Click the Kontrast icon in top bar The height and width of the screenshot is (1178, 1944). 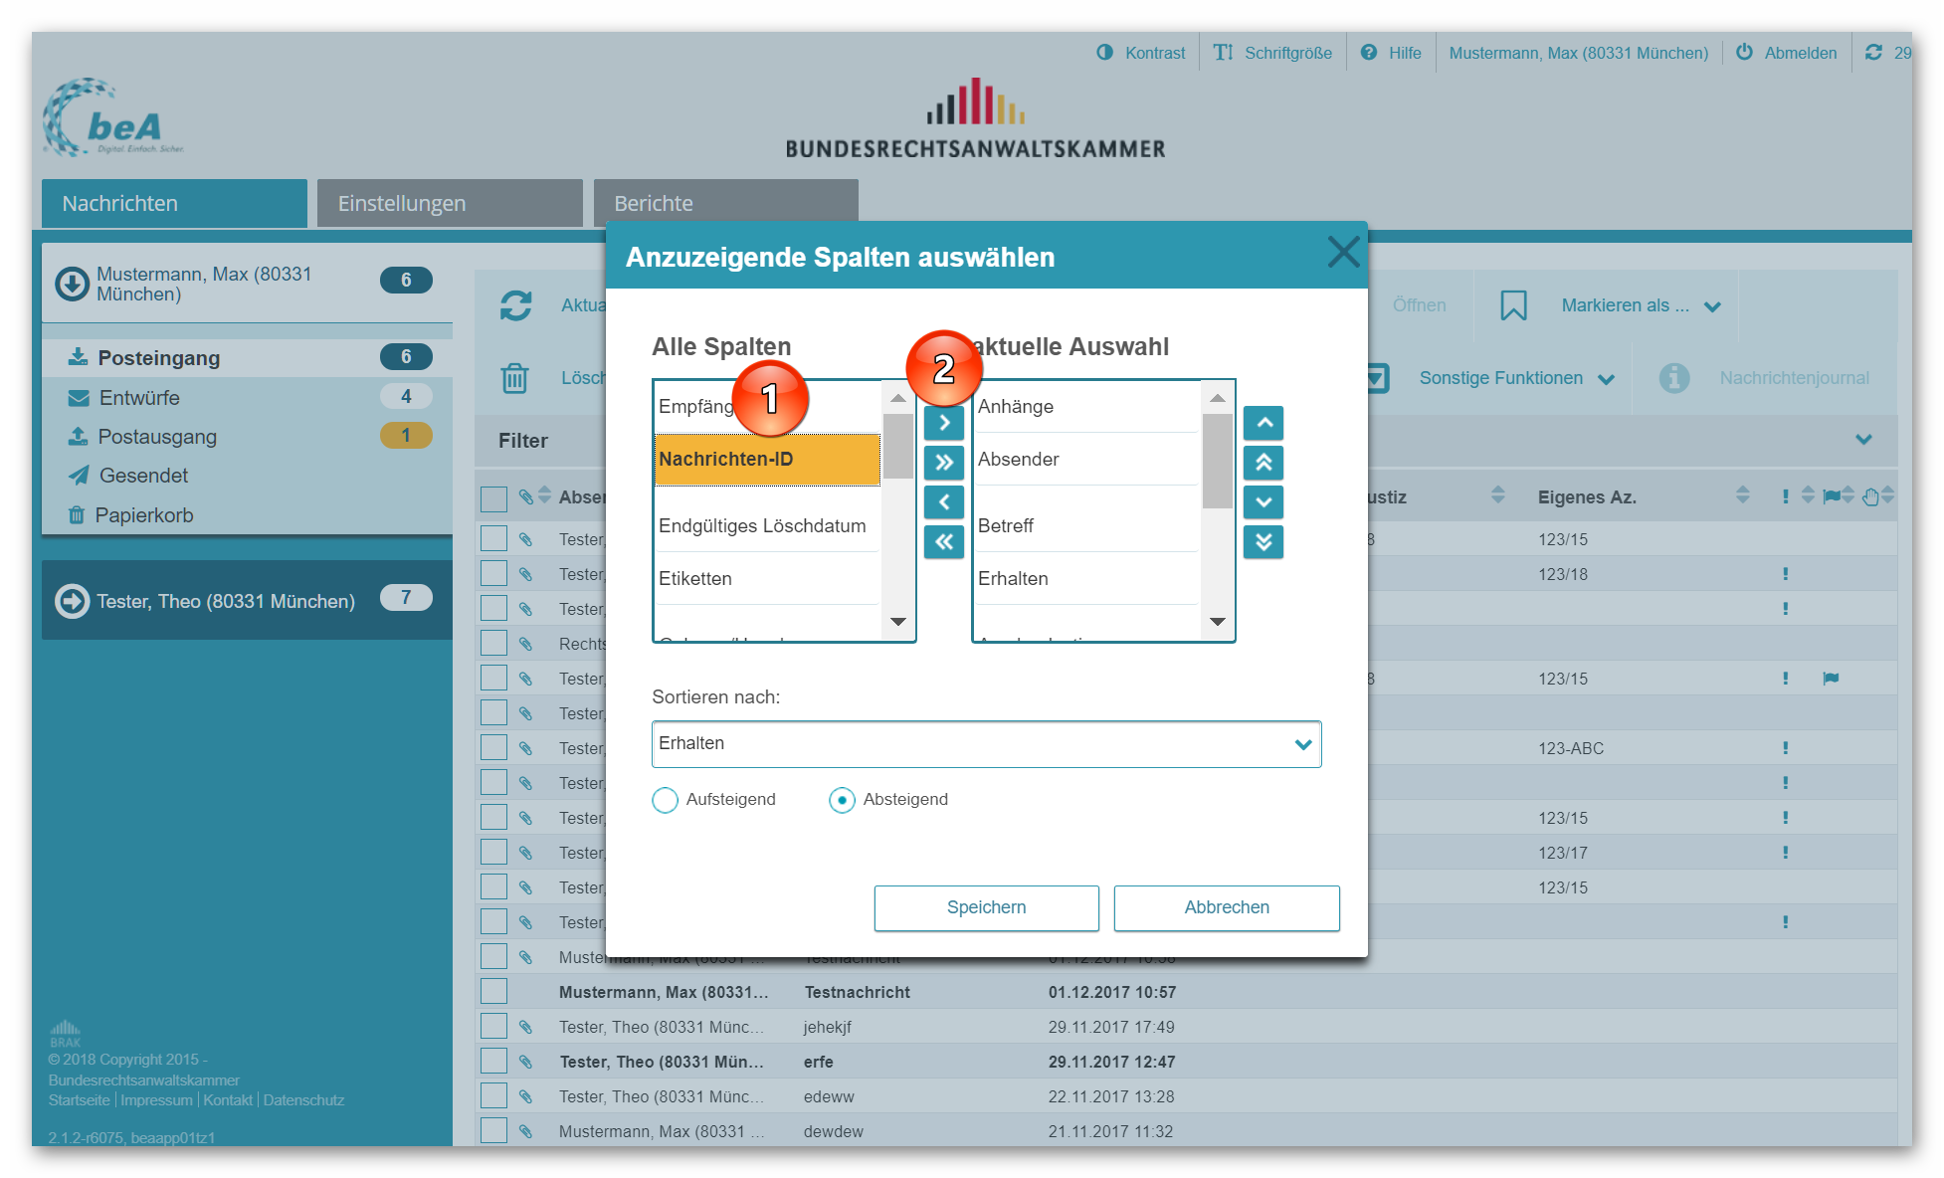1104,53
